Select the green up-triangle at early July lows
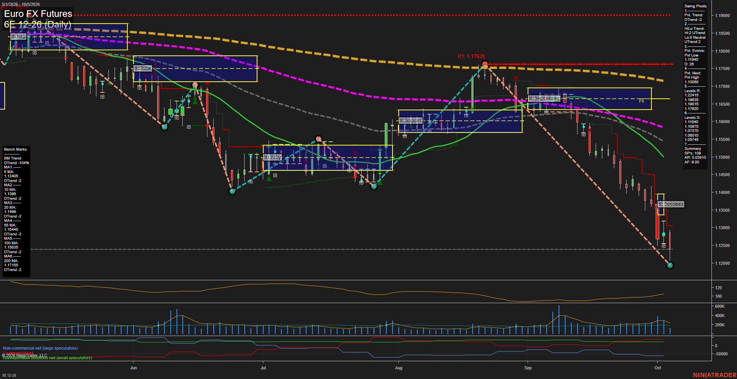This screenshot has width=737, height=379. tap(269, 178)
